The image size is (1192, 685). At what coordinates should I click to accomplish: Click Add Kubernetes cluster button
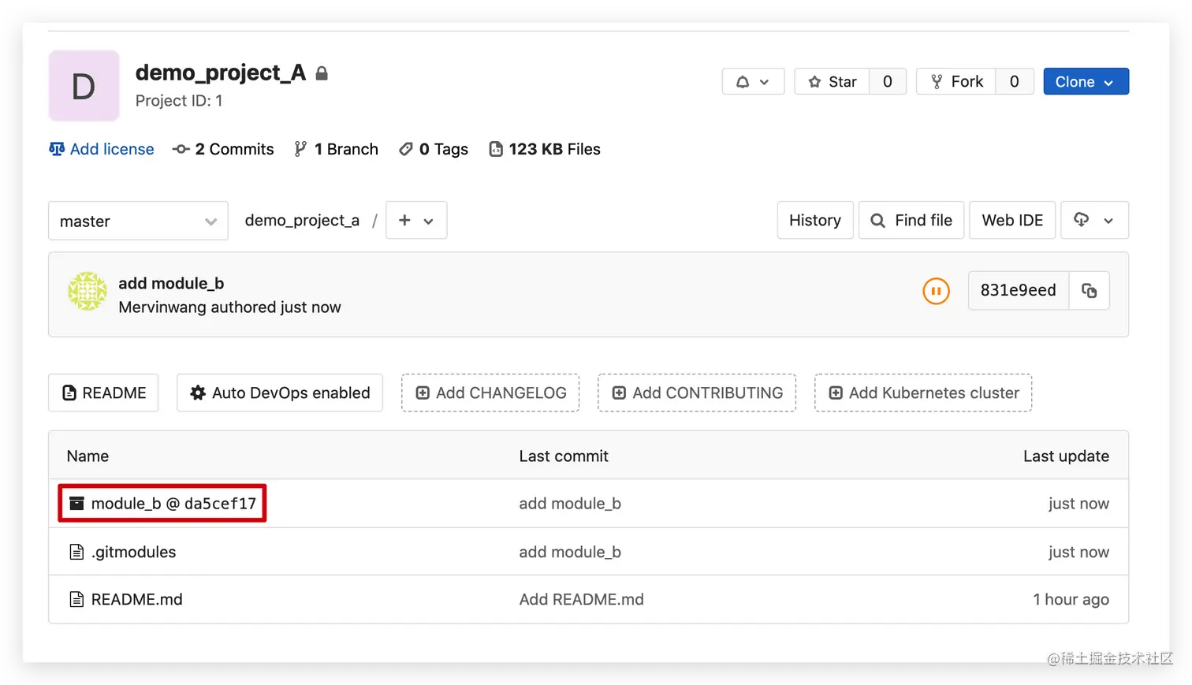(923, 393)
